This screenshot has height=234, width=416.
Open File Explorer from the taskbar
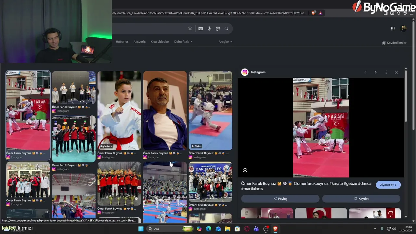click(227, 229)
